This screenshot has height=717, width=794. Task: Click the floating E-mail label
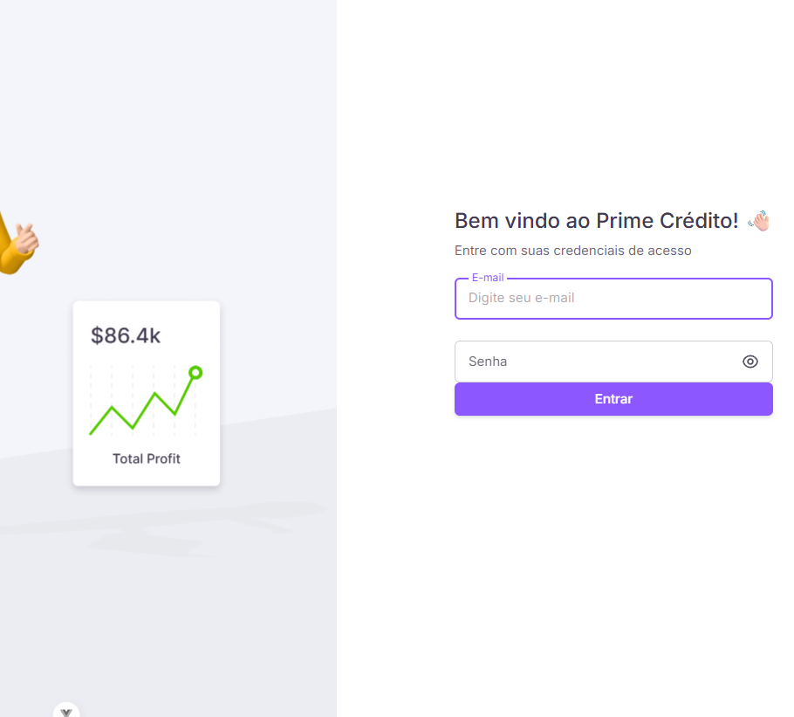click(x=488, y=278)
